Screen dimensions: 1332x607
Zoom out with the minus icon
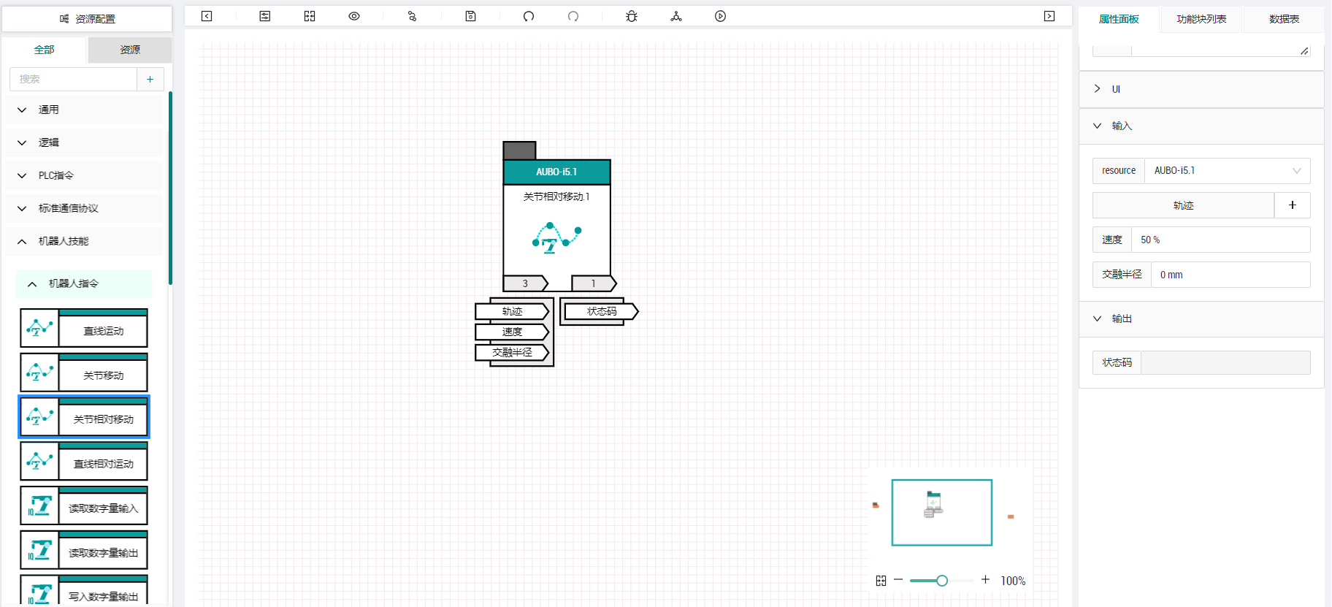[x=898, y=580]
